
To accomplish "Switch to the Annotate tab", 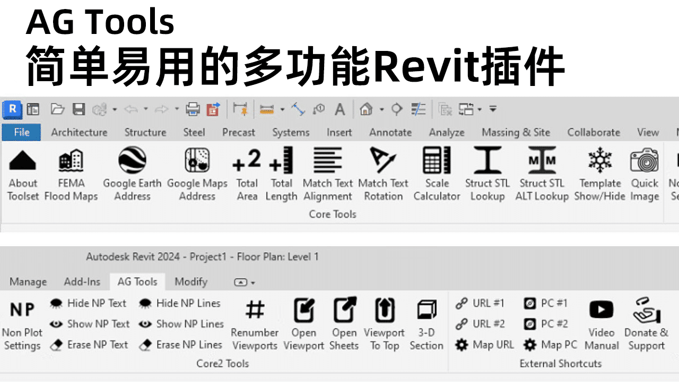I will 390,132.
